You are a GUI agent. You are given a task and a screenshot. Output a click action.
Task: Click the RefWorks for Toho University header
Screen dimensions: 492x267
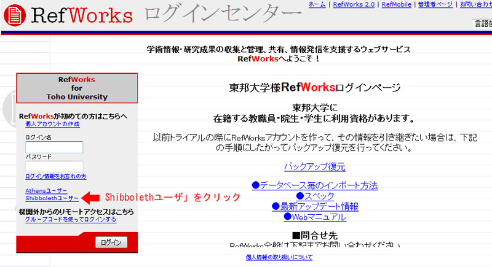click(77, 88)
